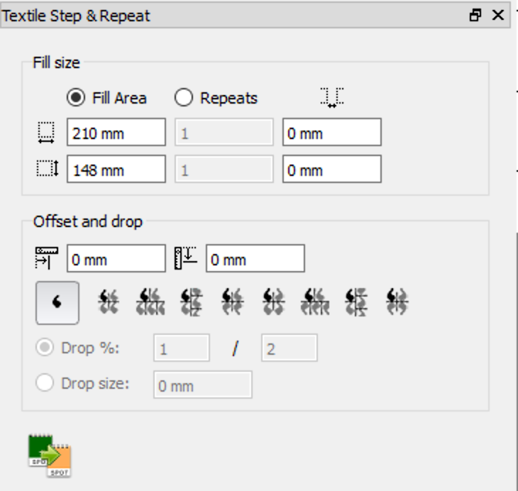Choose the second mirror repeat pattern icon
The height and width of the screenshot is (491, 518).
point(109,302)
